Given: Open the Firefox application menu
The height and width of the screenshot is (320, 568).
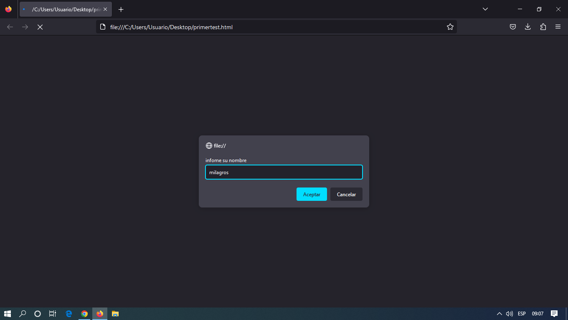Looking at the screenshot, I should [558, 27].
